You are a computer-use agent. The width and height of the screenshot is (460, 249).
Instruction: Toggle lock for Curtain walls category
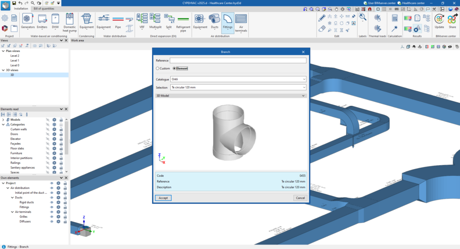(61, 129)
